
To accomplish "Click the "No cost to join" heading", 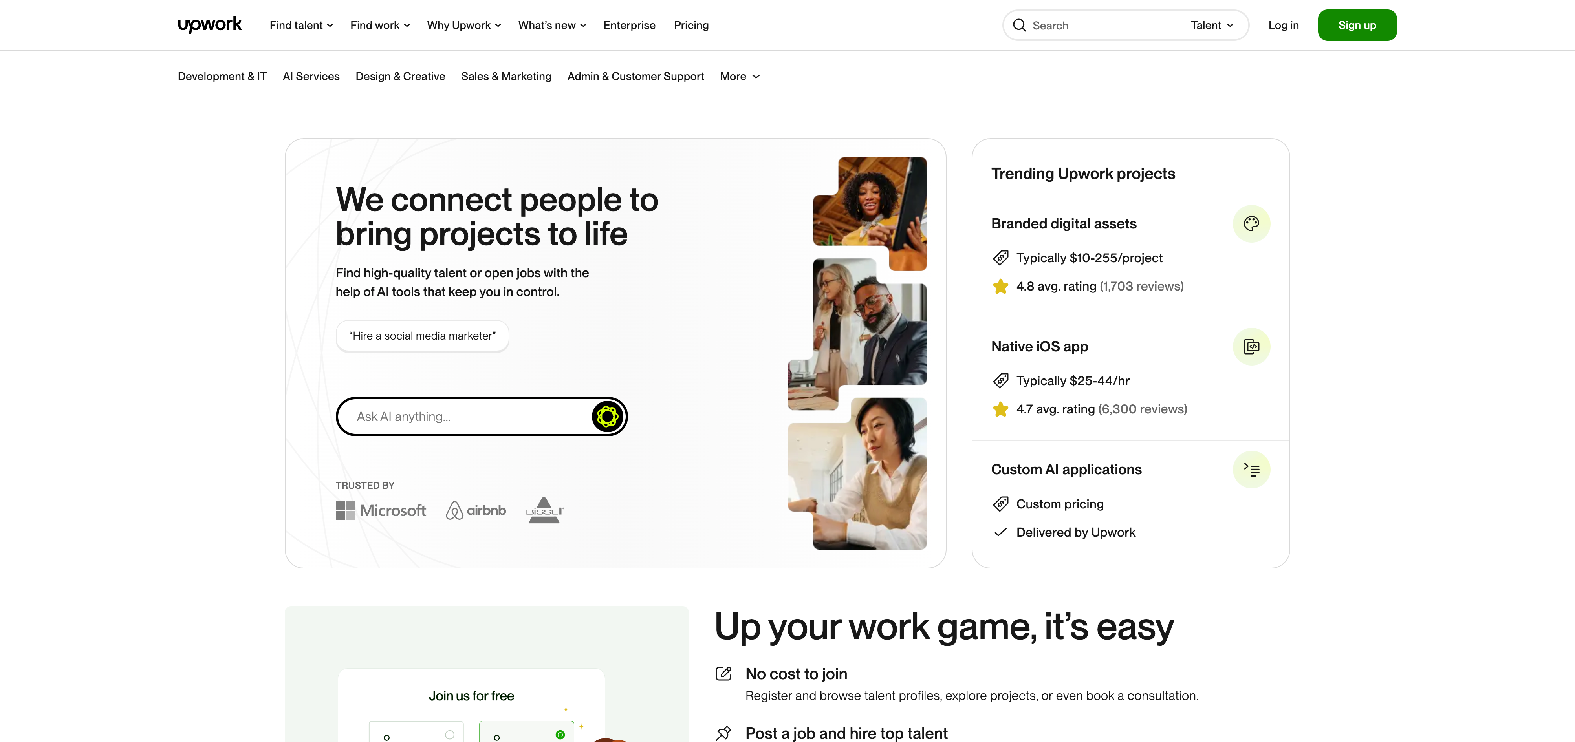I will pos(796,674).
